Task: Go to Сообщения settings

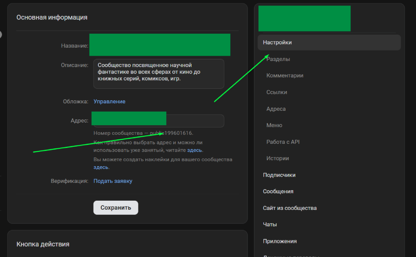Action: tap(278, 191)
